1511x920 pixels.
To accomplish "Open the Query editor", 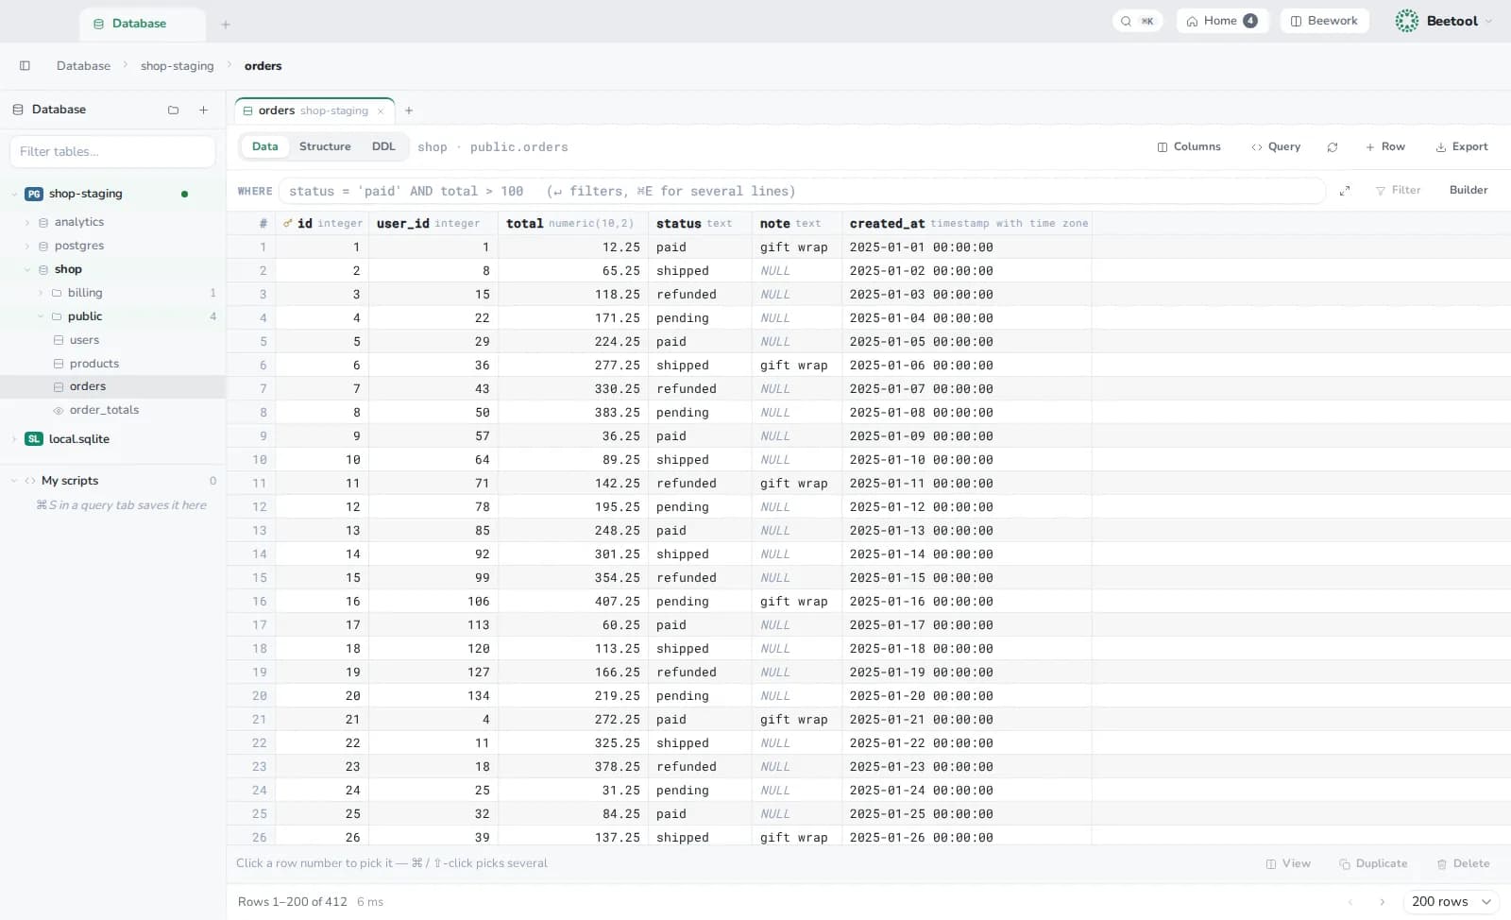I will pyautogui.click(x=1276, y=147).
